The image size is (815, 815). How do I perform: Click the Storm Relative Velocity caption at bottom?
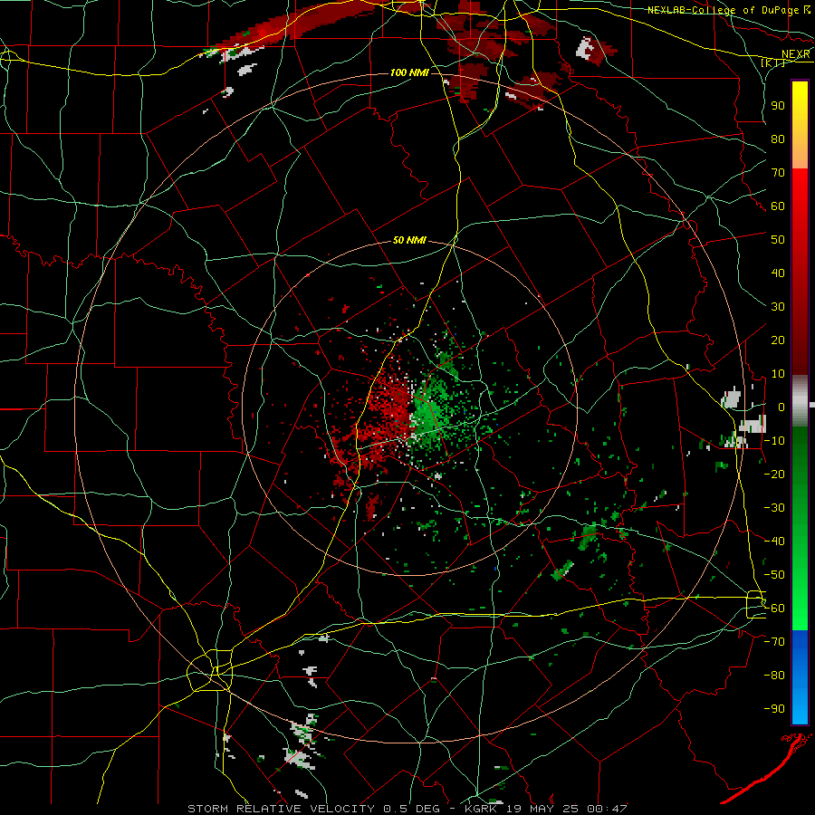(407, 809)
